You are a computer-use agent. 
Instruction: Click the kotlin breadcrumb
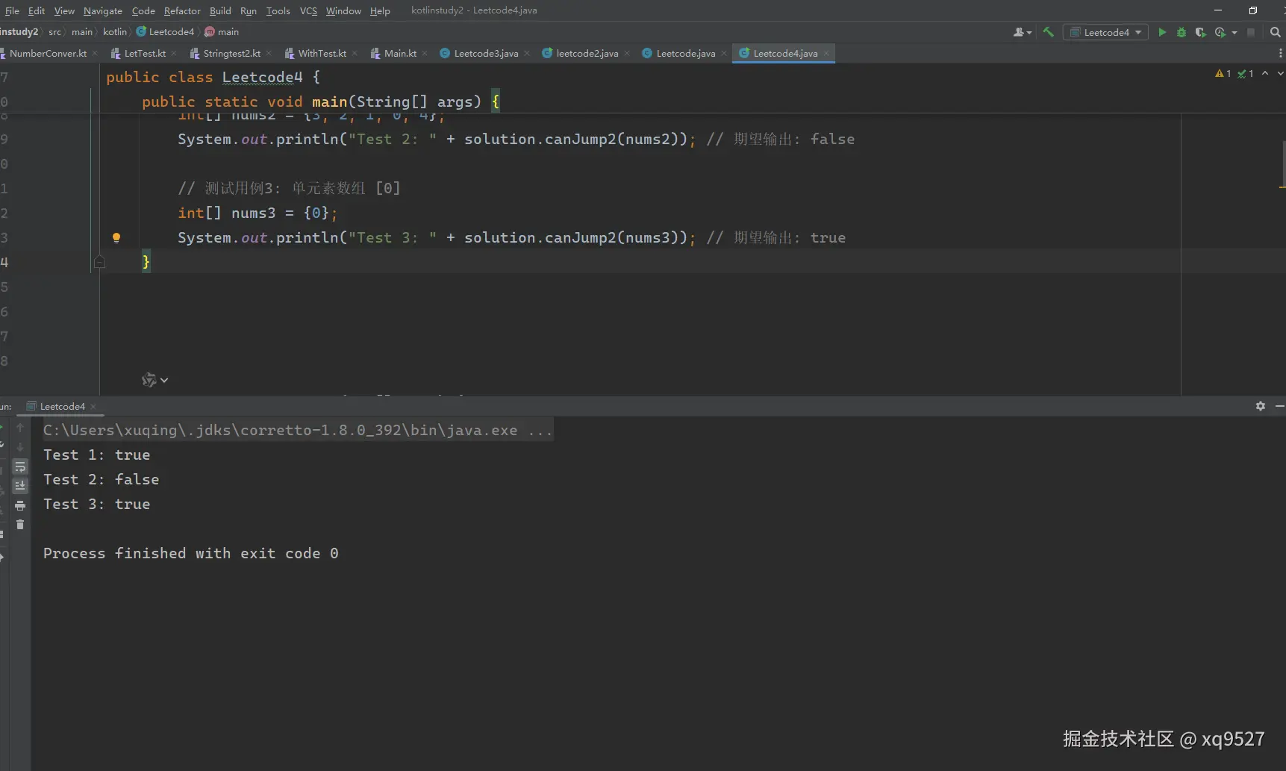coord(115,32)
